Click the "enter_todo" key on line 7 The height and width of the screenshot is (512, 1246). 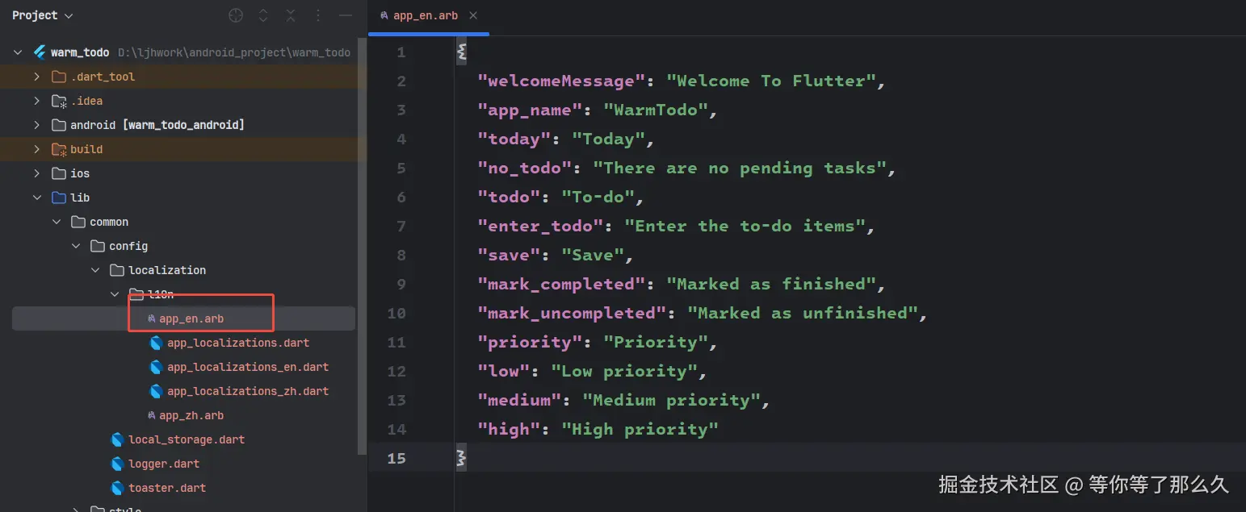pyautogui.click(x=540, y=227)
